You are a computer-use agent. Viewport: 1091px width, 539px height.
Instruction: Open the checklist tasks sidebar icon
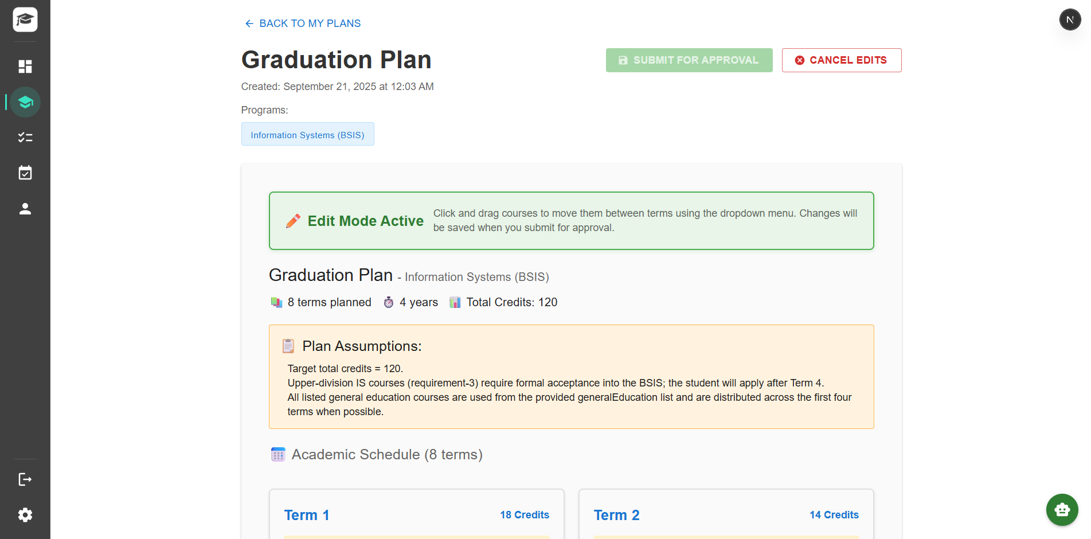[25, 137]
